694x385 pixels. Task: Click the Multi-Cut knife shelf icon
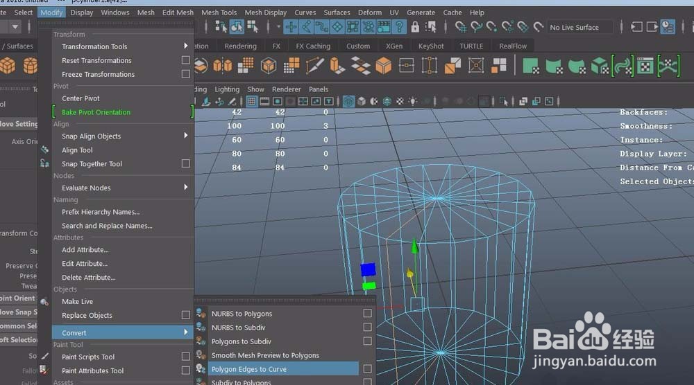(314, 66)
